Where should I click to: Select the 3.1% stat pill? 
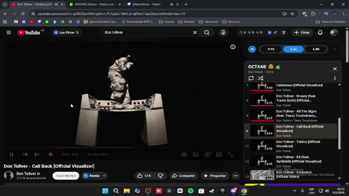click(271, 49)
